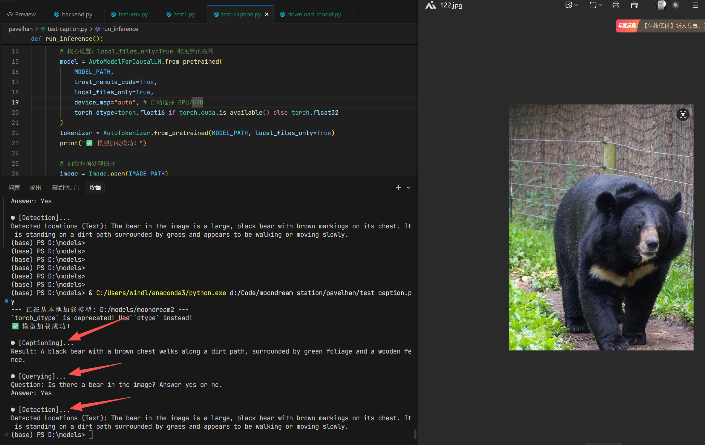Expand the terminal launch profile dropdown
Viewport: 705px width, 445px height.
[408, 188]
